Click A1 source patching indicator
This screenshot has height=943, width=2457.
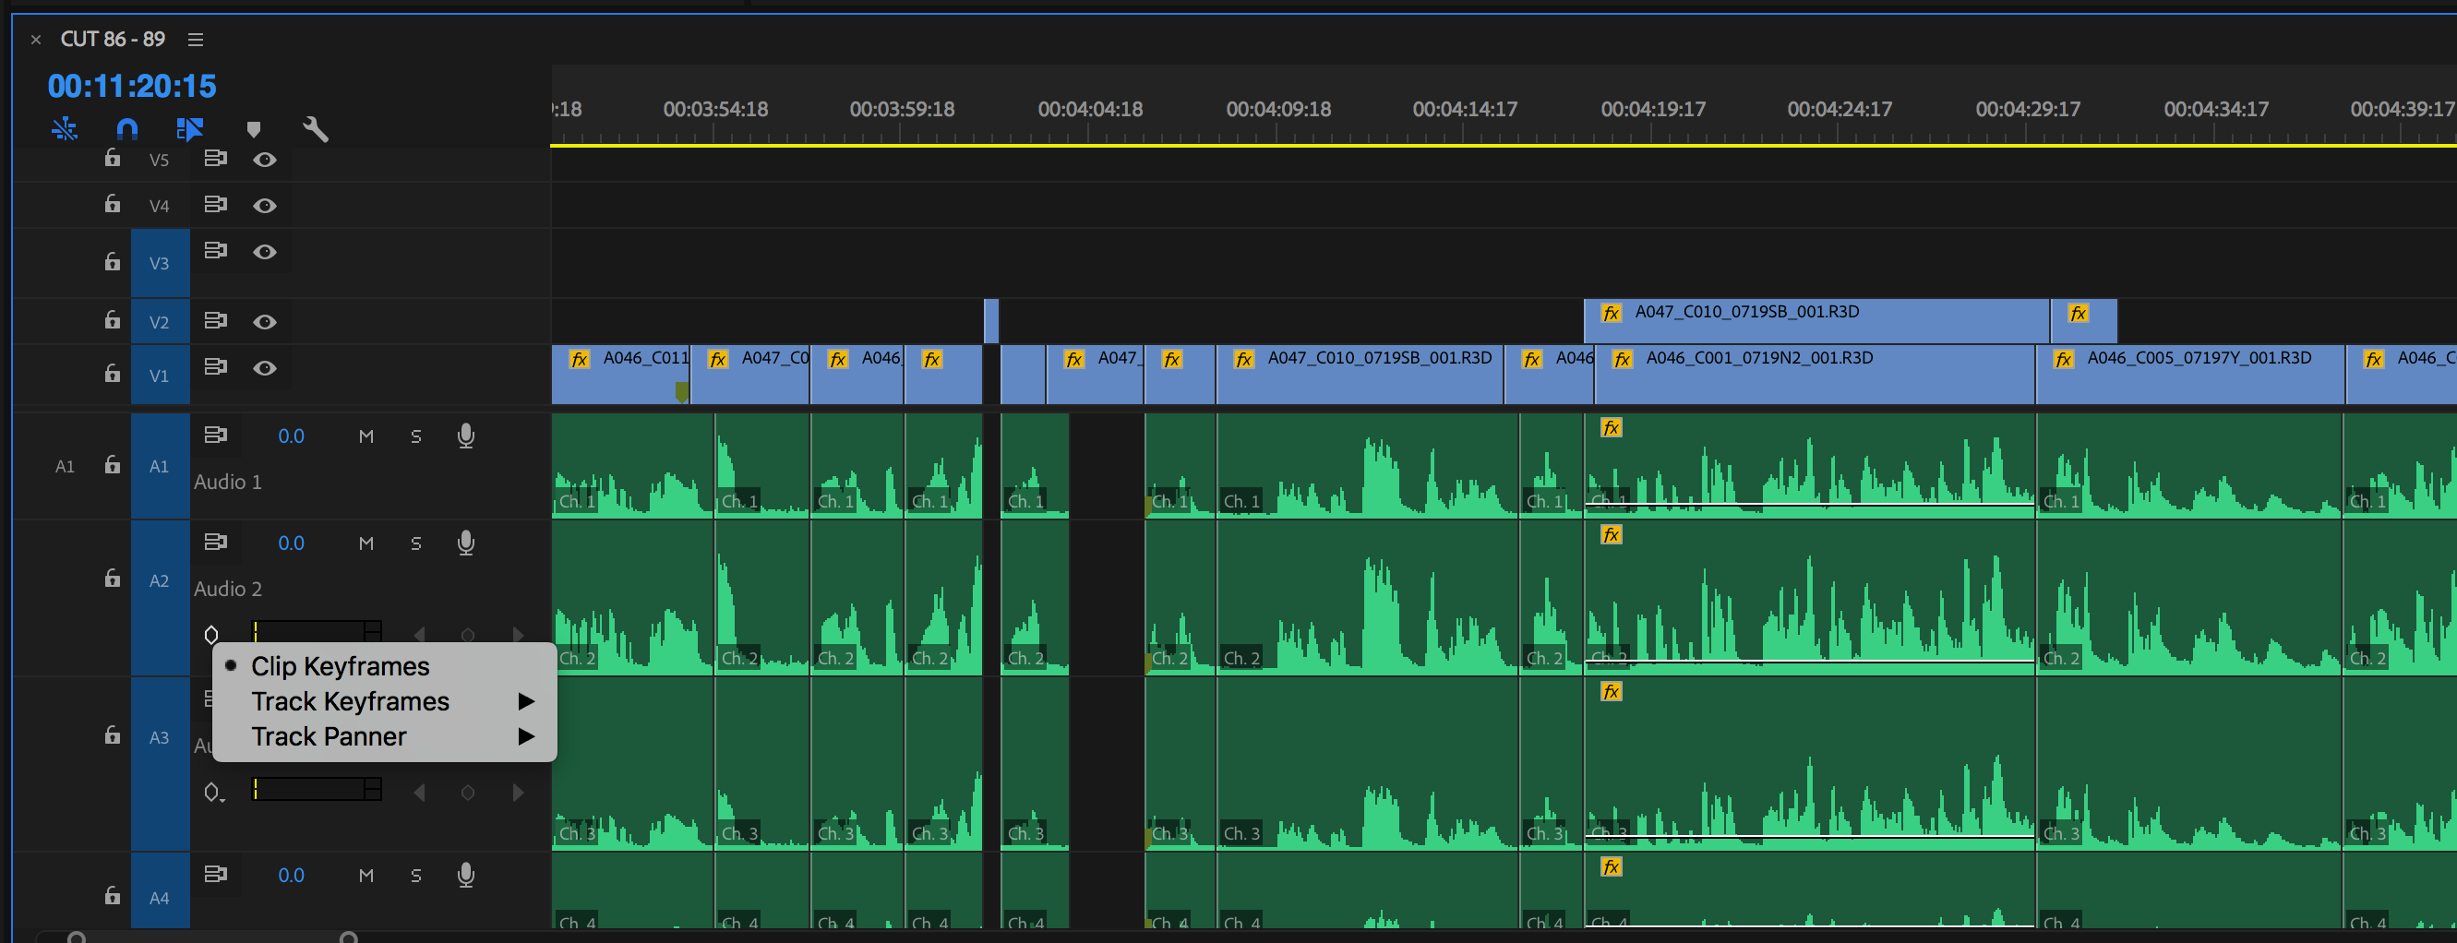tap(65, 466)
